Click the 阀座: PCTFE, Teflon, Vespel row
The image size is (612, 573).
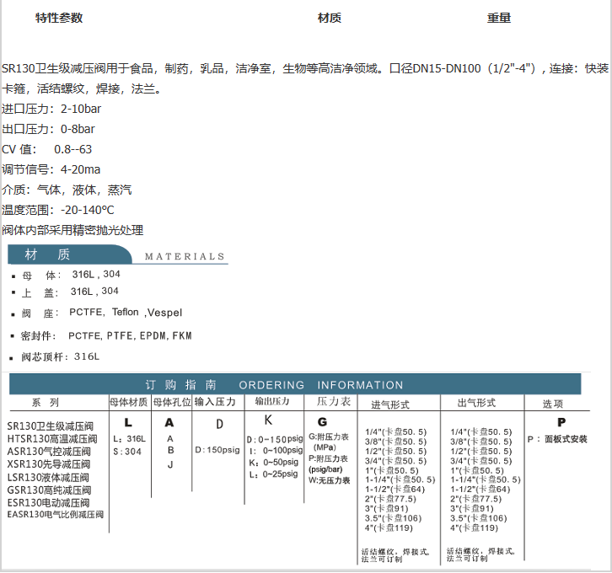click(x=96, y=313)
